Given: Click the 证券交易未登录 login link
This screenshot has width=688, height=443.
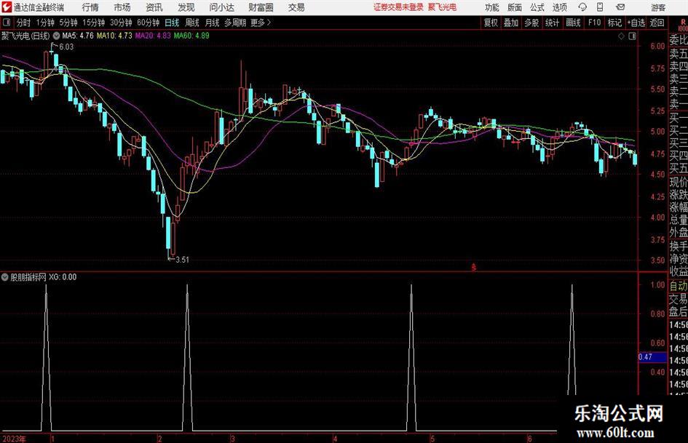Looking at the screenshot, I should coord(398,7).
